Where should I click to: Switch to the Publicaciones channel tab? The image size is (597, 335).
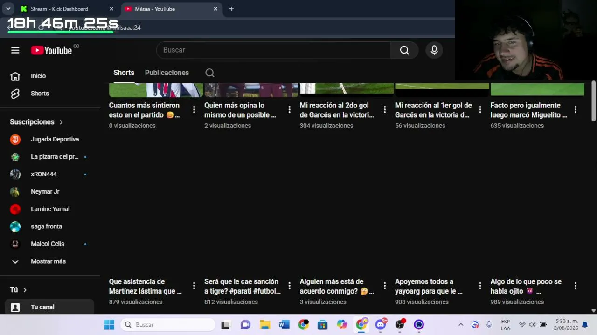point(167,73)
